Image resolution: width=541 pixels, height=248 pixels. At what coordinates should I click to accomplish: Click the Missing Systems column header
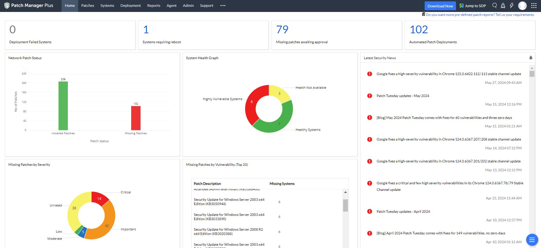pyautogui.click(x=282, y=184)
